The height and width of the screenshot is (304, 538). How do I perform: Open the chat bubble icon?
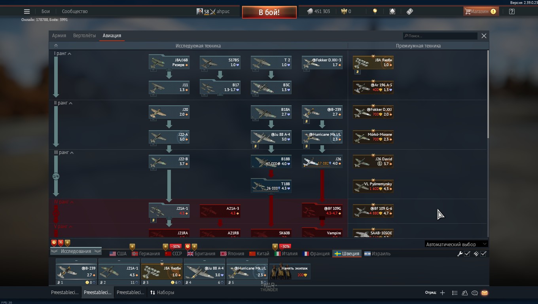coord(475,293)
